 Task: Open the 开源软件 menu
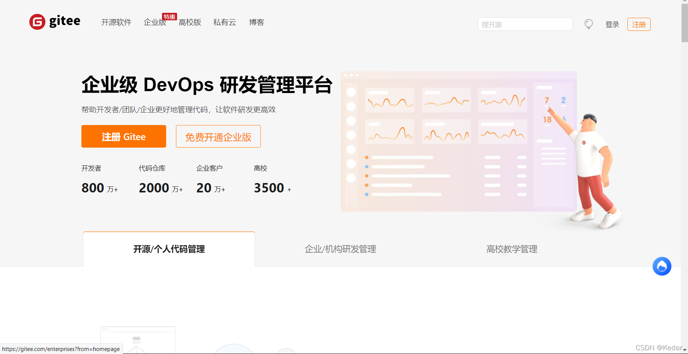(x=116, y=23)
